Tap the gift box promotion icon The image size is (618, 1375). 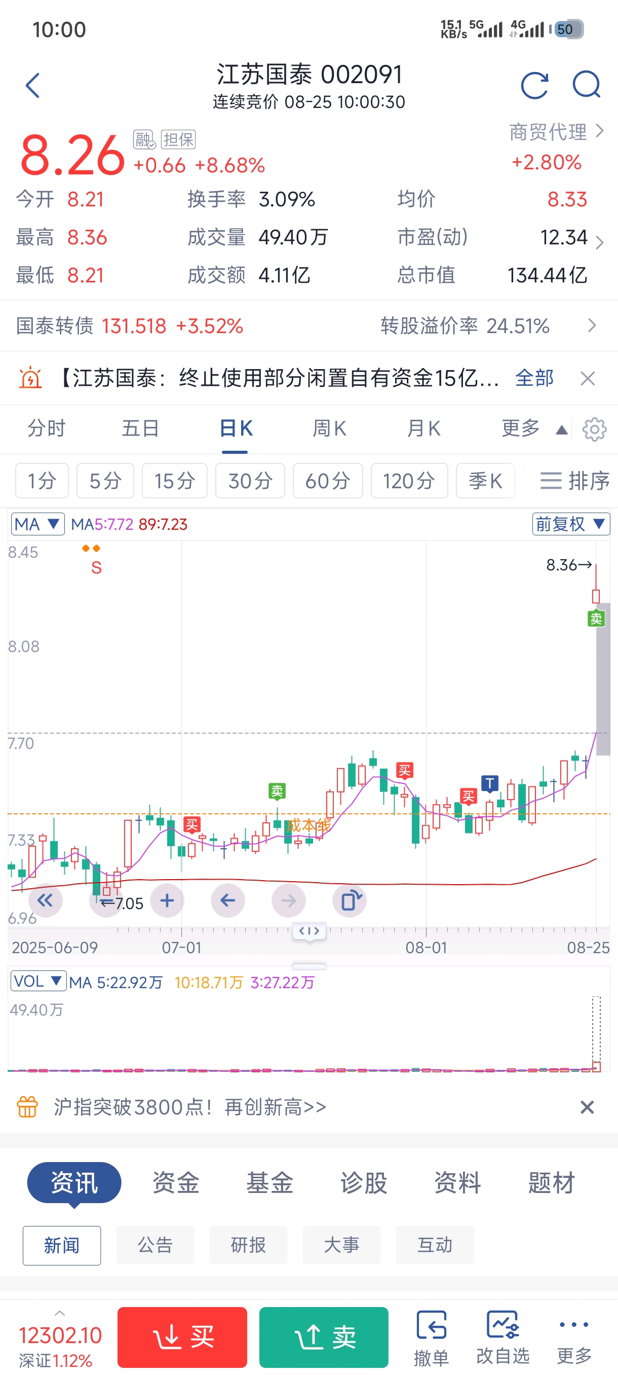27,1107
